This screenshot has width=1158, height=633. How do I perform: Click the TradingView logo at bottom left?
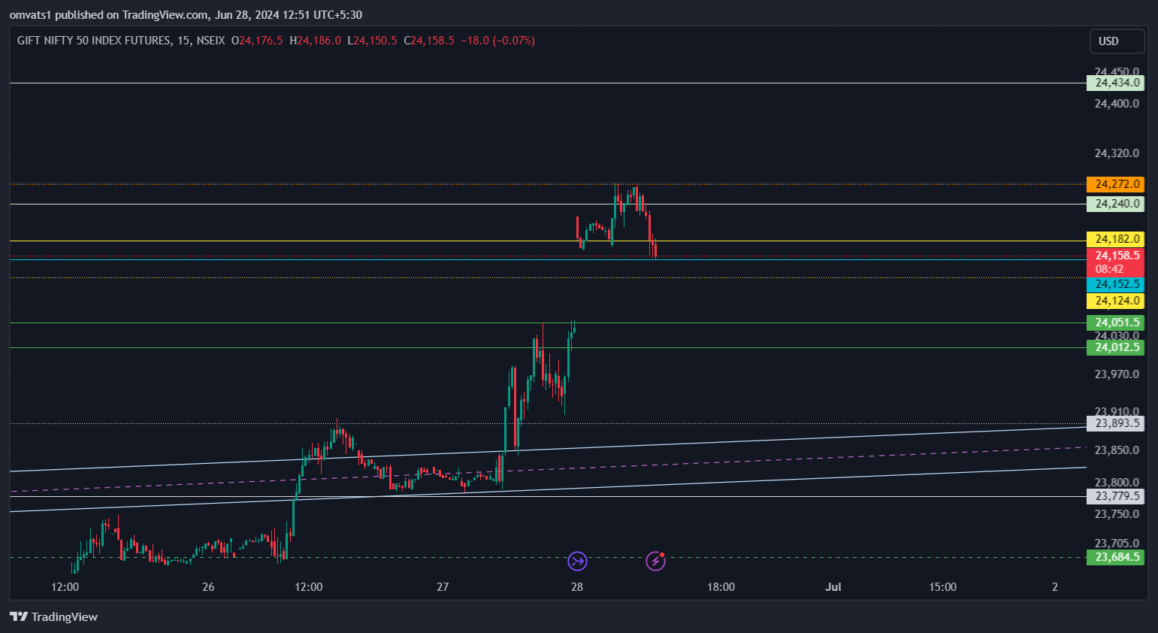[x=53, y=616]
